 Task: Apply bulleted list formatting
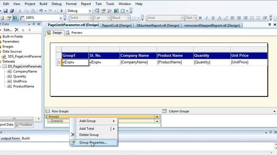pyautogui.click(x=258, y=18)
